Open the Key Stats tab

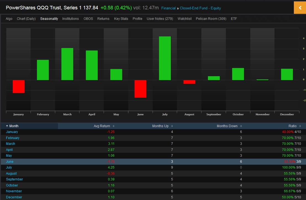click(x=121, y=19)
